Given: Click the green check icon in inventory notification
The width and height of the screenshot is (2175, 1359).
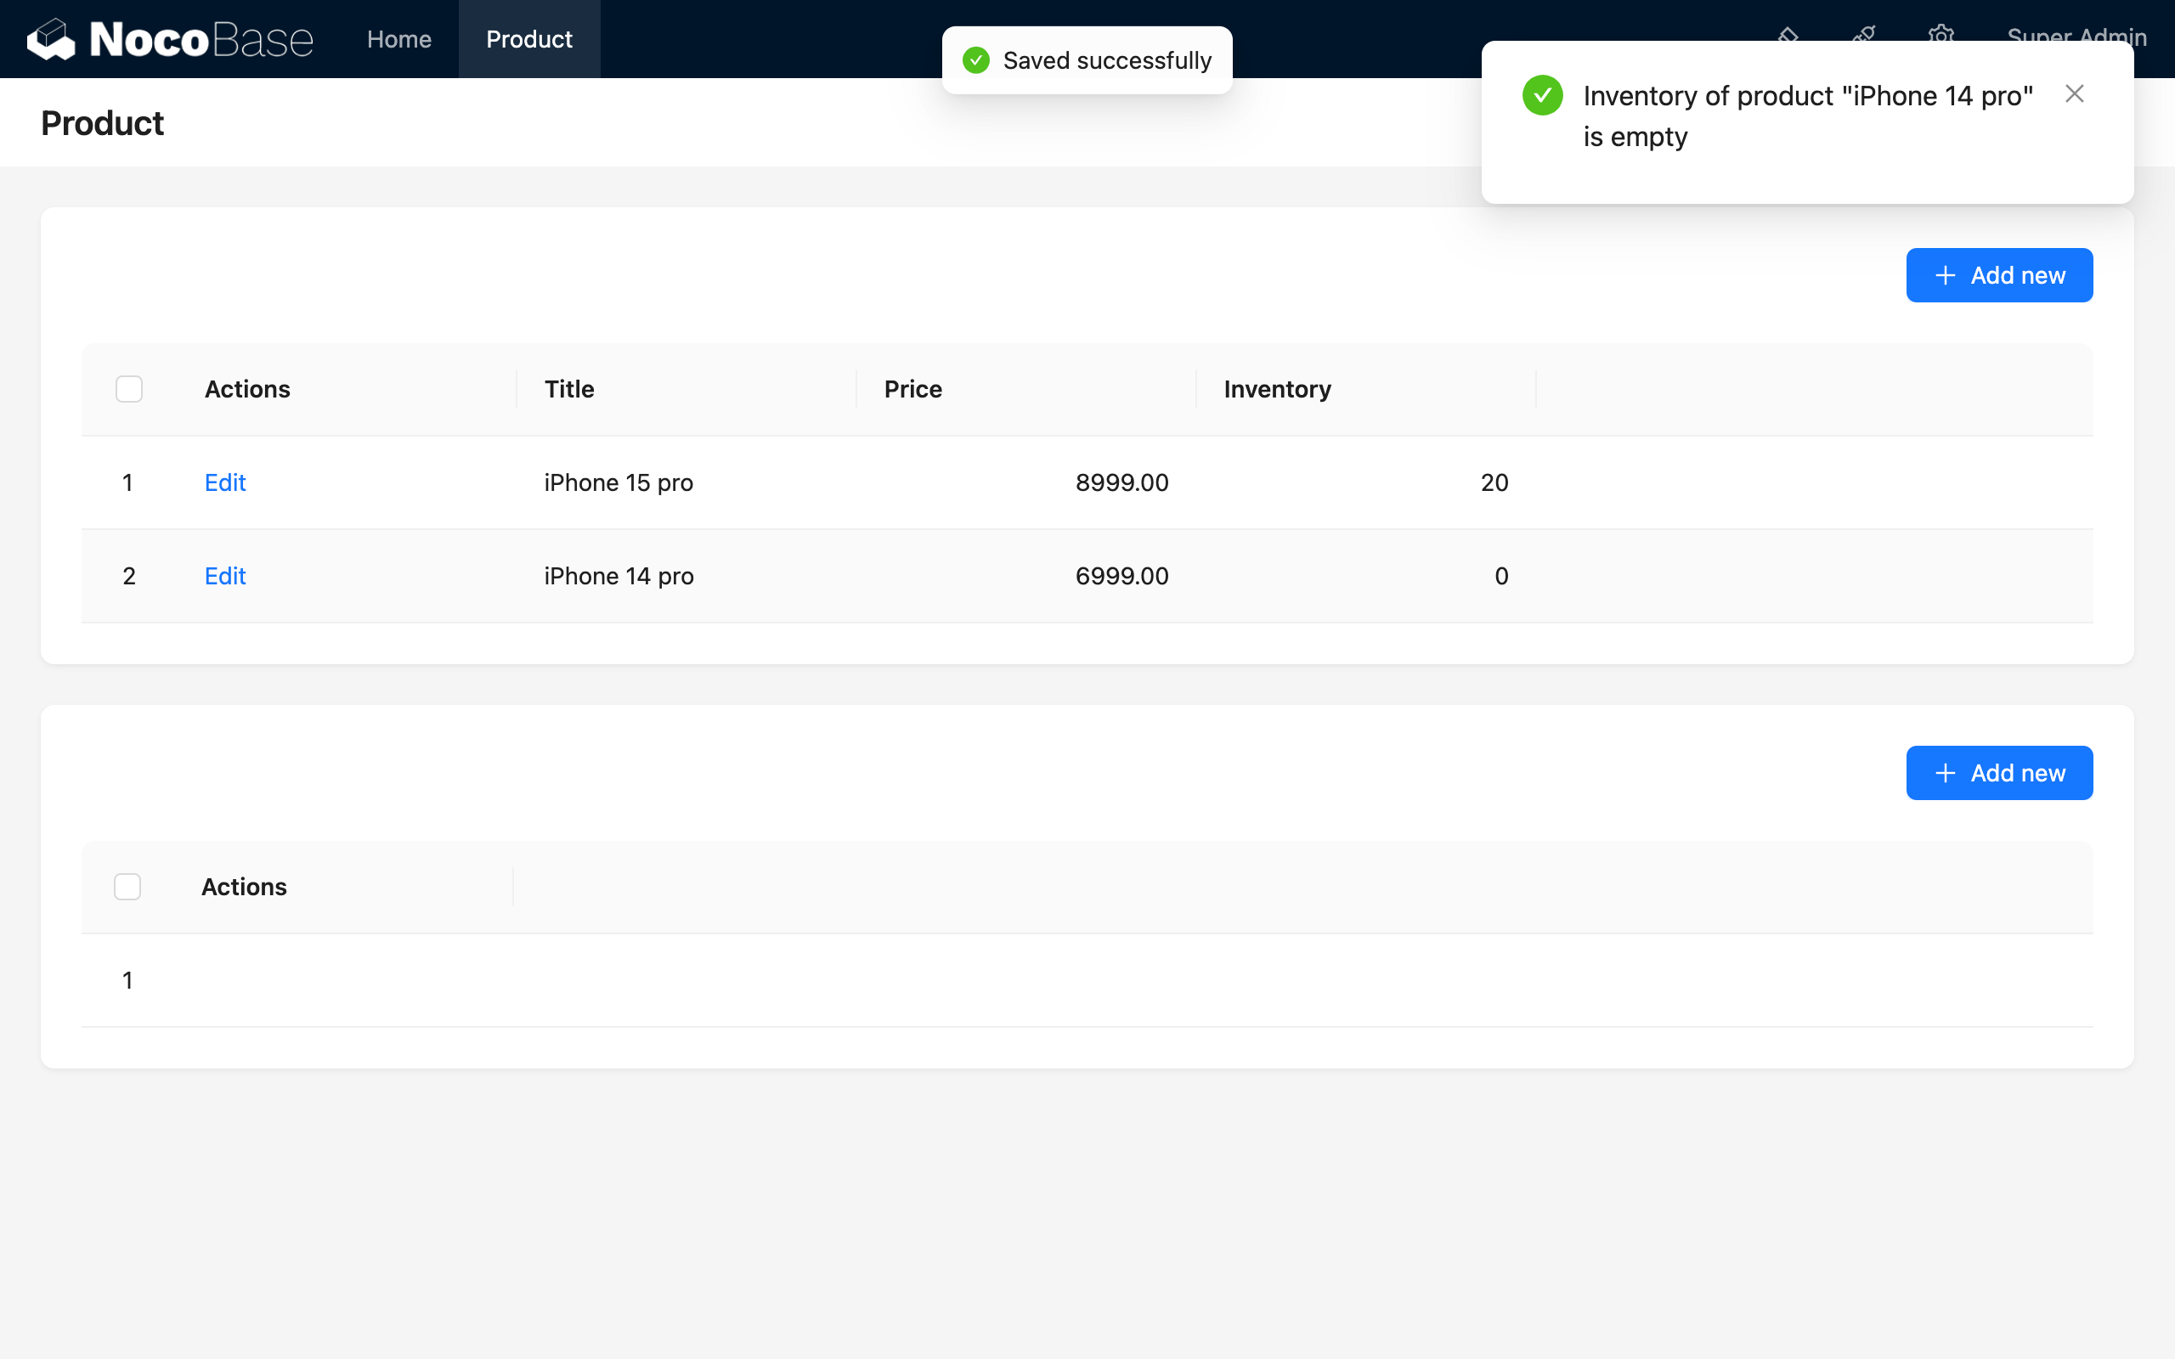Looking at the screenshot, I should [x=1542, y=95].
